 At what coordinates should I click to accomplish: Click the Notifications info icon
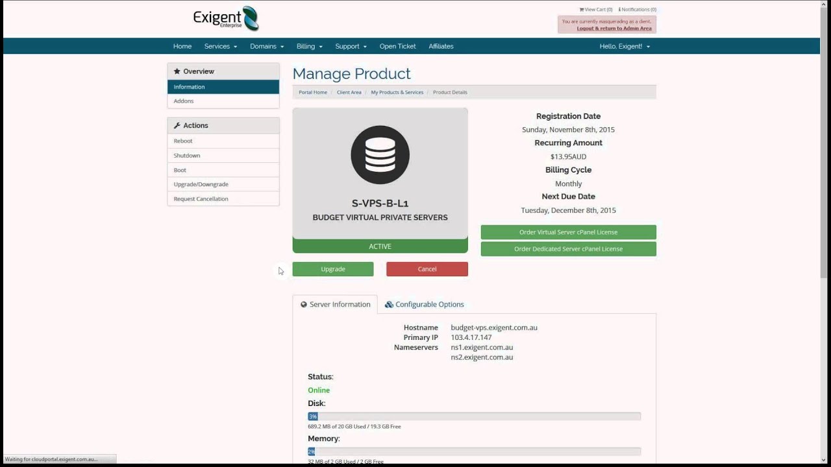click(619, 10)
